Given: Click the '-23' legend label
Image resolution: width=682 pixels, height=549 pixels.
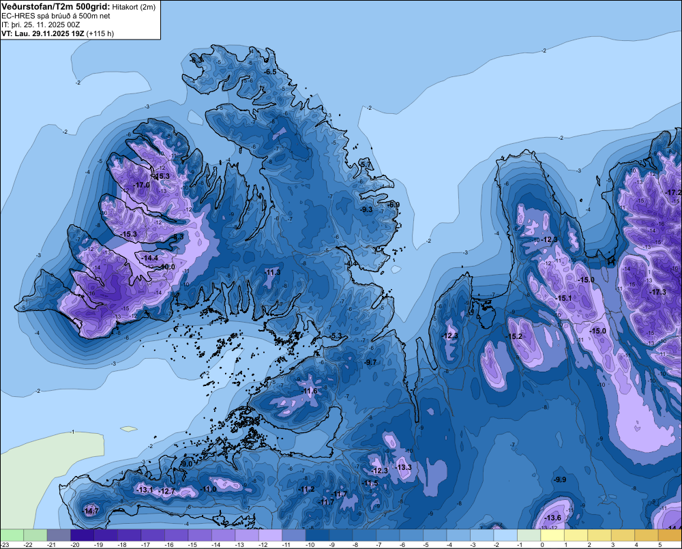Looking at the screenshot, I should 4,545.
